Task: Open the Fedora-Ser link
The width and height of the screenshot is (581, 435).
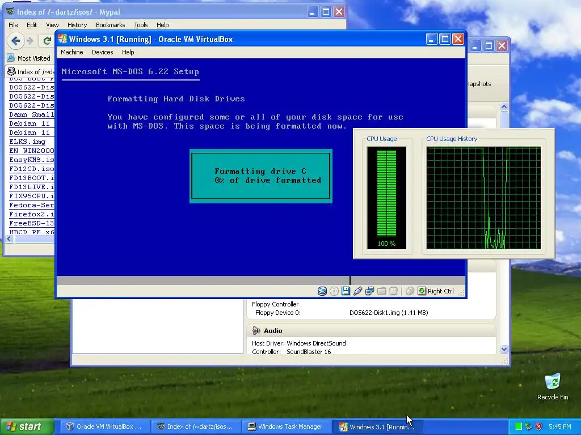Action: pyautogui.click(x=32, y=205)
